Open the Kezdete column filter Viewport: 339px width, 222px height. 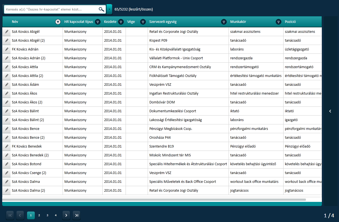(x=121, y=22)
